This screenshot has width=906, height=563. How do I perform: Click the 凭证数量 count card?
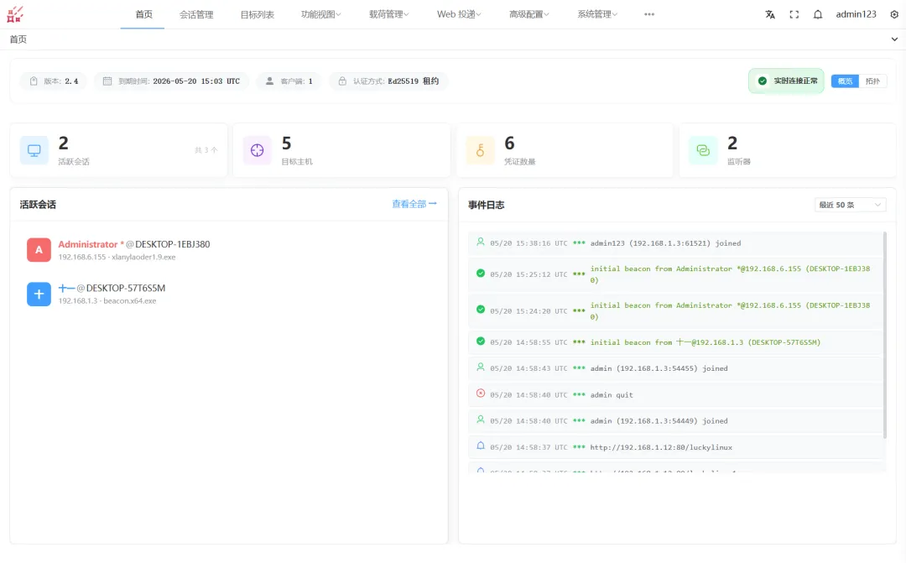(x=565, y=150)
